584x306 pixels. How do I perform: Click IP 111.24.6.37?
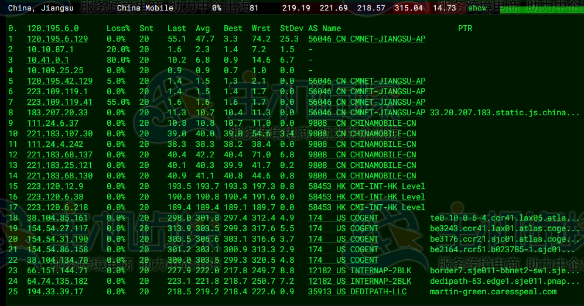point(53,123)
